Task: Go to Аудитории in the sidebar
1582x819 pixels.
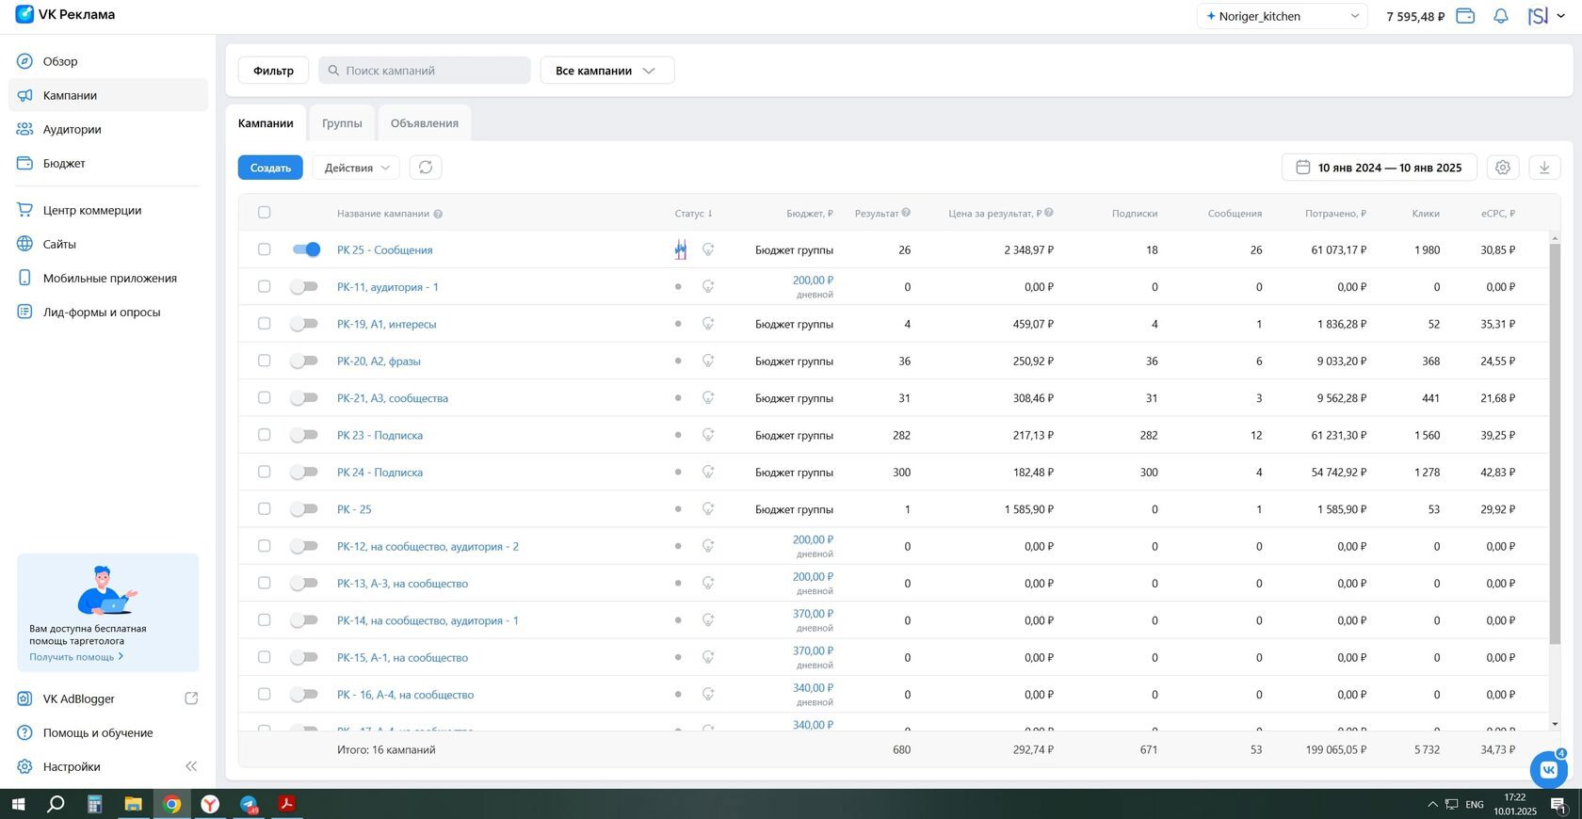Action: coord(72,129)
